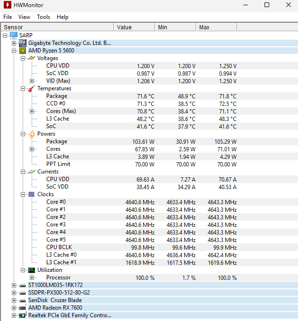Expand the Processor utilization entry
The height and width of the screenshot is (321, 298).
32,278
